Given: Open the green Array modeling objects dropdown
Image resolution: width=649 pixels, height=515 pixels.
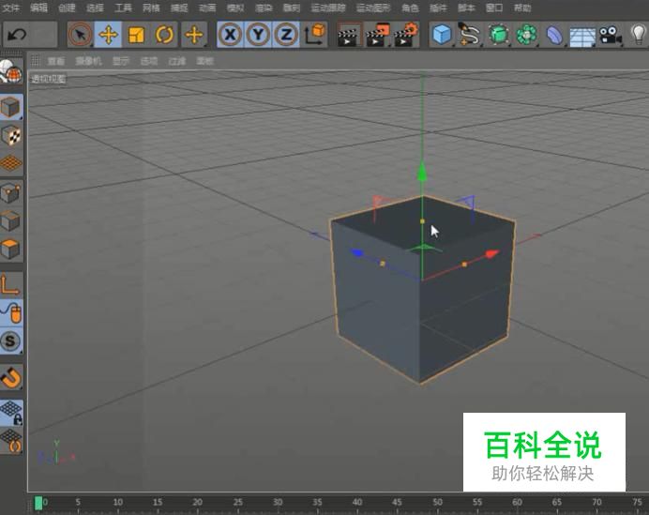Looking at the screenshot, I should [x=526, y=35].
